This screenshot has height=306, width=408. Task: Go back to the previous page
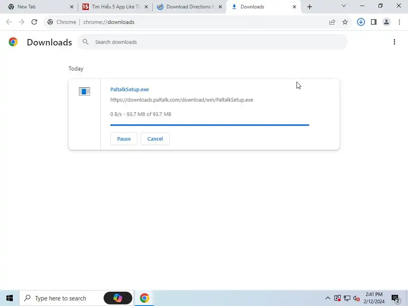coord(9,22)
